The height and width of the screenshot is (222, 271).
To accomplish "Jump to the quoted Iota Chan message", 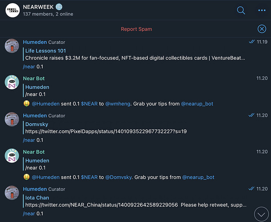I will point(37,198).
